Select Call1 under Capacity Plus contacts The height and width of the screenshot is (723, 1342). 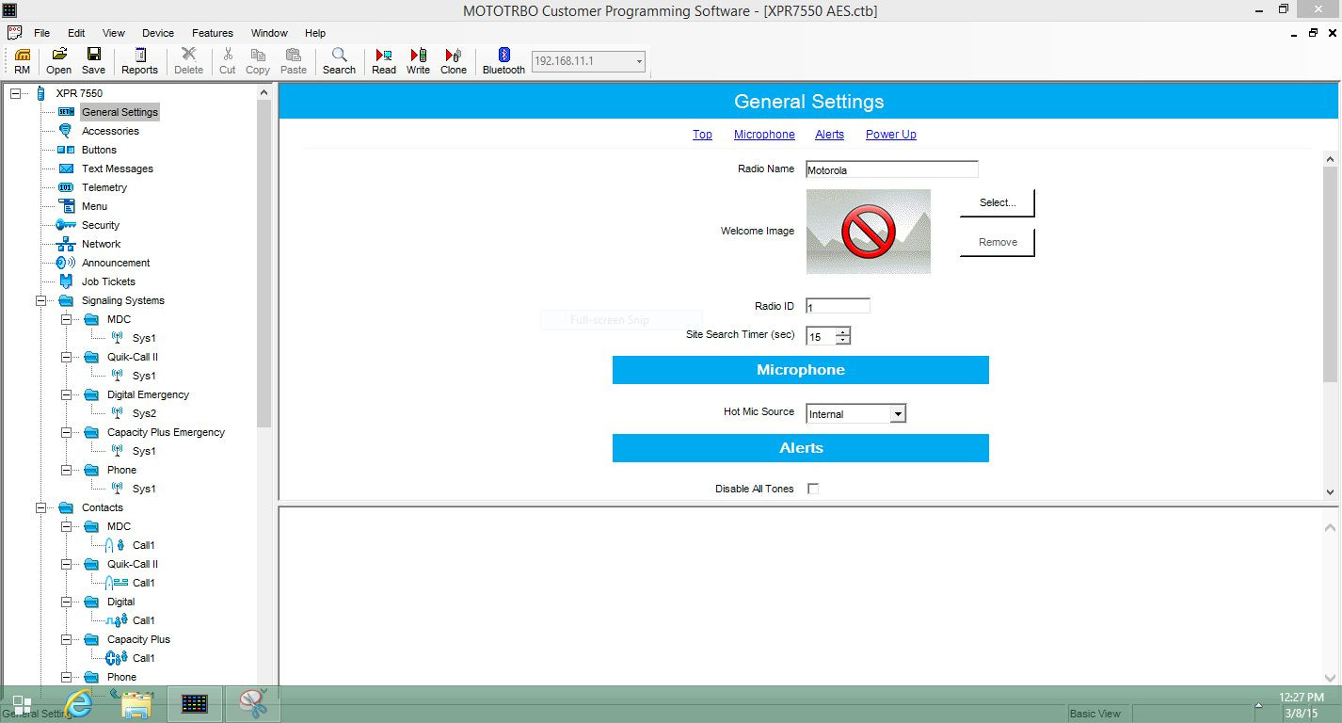[143, 658]
